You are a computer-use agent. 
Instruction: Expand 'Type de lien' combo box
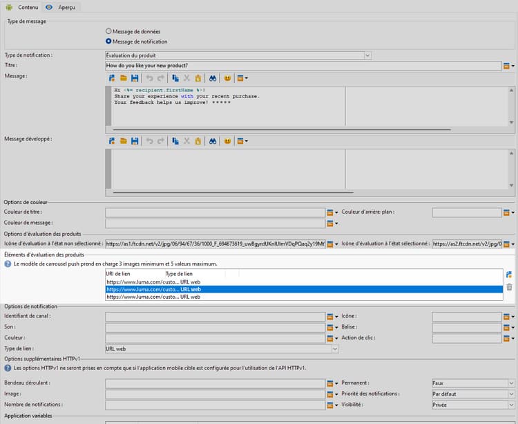[335, 349]
